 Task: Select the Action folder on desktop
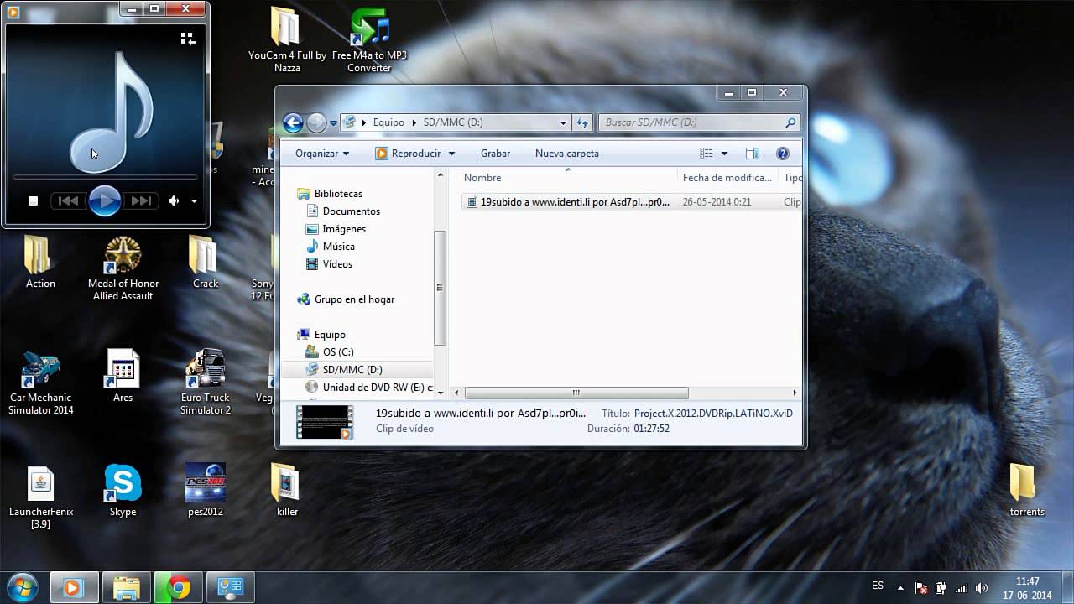coord(40,262)
